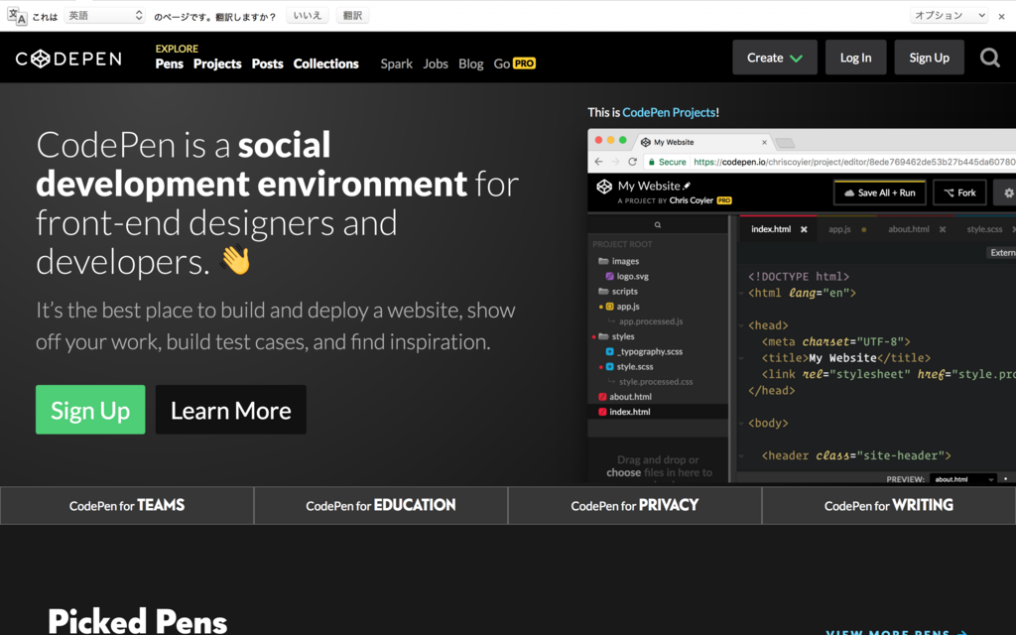1016x635 pixels.
Task: Open the CodePen Projects link
Action: point(669,112)
